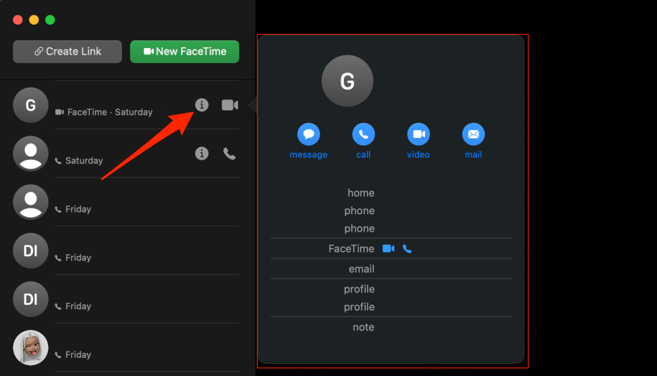Close the FaceTime window with red button
657x376 pixels.
tap(17, 20)
